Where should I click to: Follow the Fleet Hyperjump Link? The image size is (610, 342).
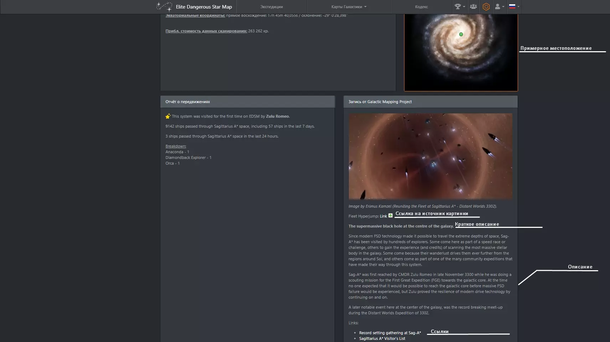click(383, 216)
